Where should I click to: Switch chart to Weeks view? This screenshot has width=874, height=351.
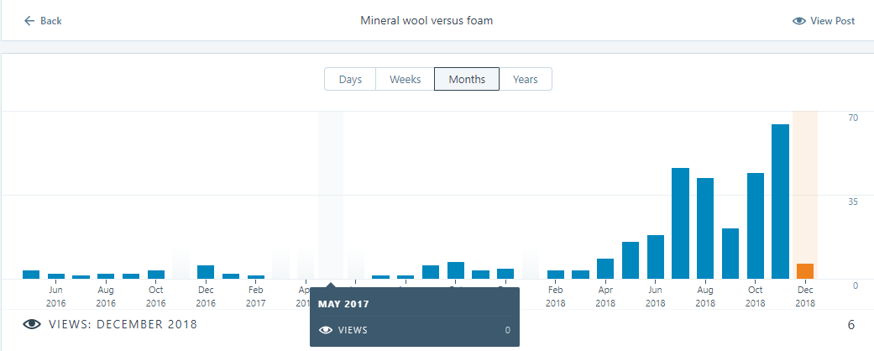click(405, 79)
